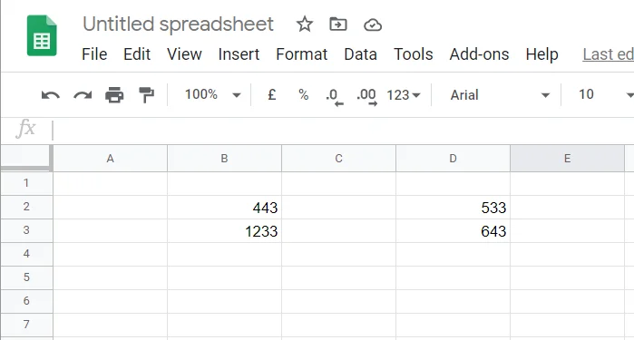Open the Format menu
The width and height of the screenshot is (634, 340).
302,54
